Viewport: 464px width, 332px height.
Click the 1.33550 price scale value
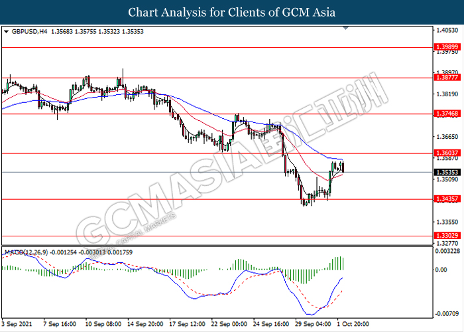447,222
